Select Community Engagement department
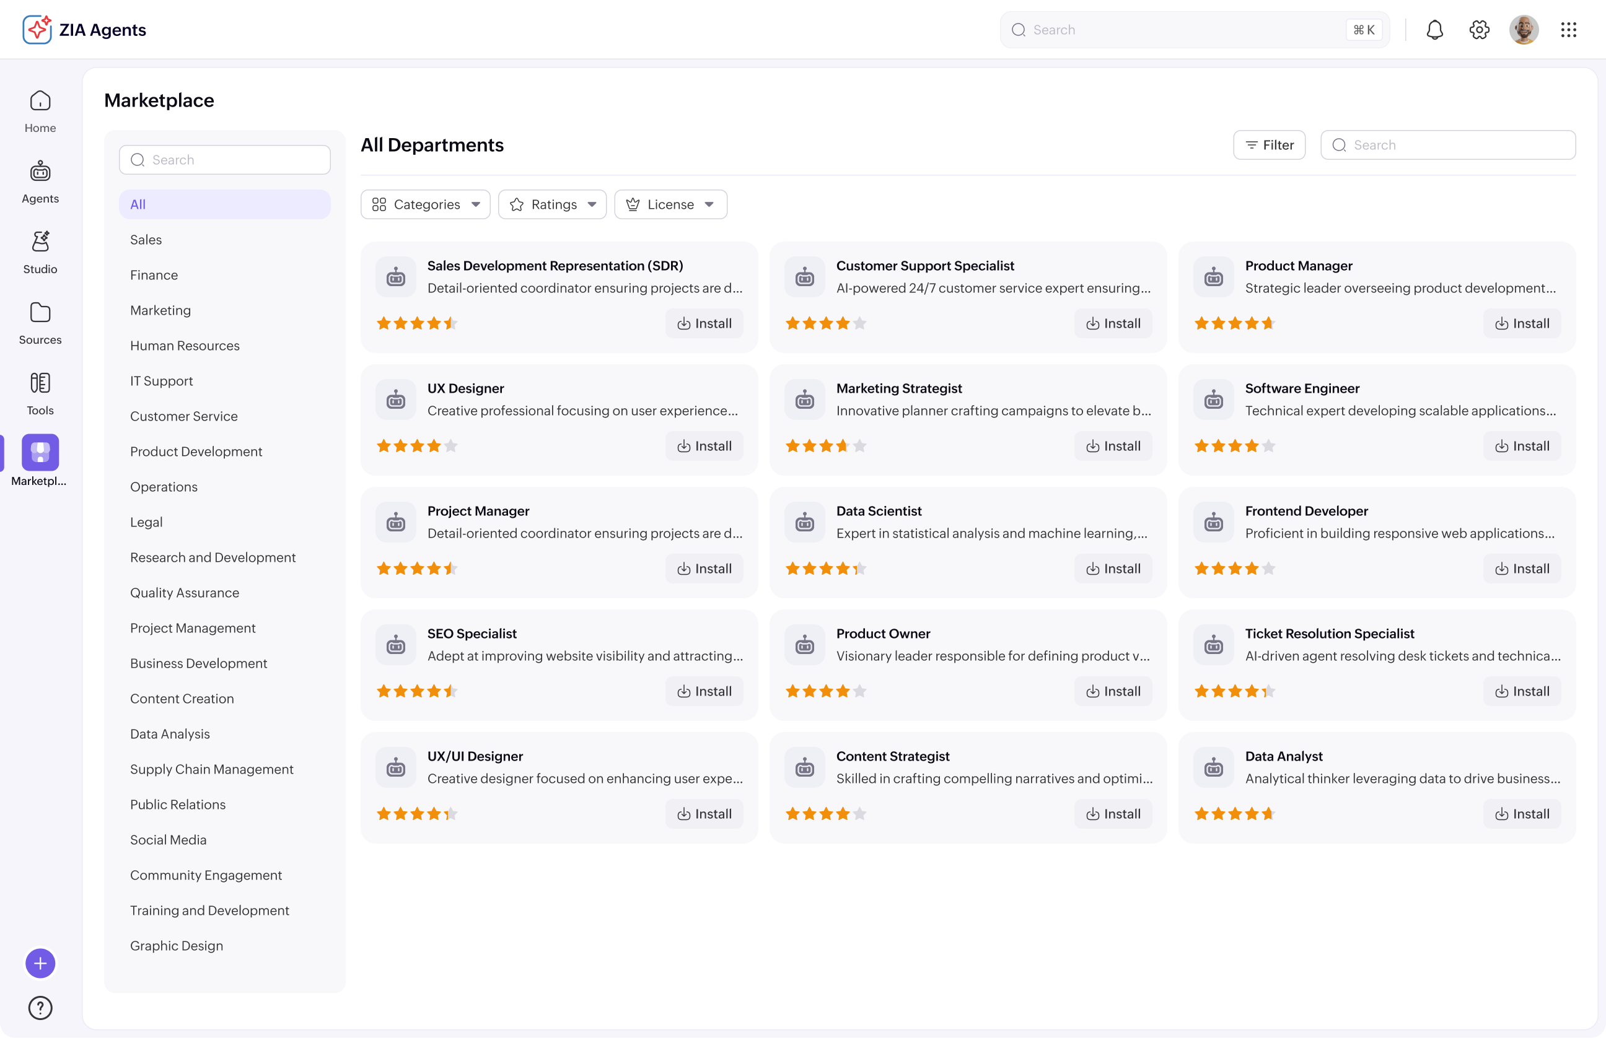1606x1038 pixels. (224, 875)
